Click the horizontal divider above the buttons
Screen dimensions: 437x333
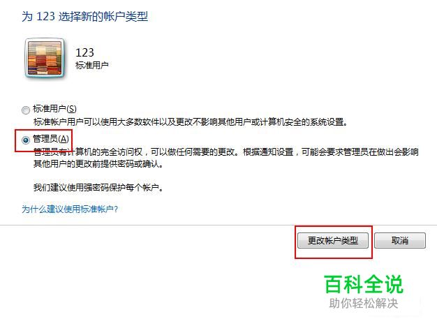218,225
